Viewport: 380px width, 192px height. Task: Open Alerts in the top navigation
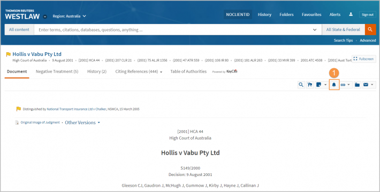pyautogui.click(x=335, y=14)
